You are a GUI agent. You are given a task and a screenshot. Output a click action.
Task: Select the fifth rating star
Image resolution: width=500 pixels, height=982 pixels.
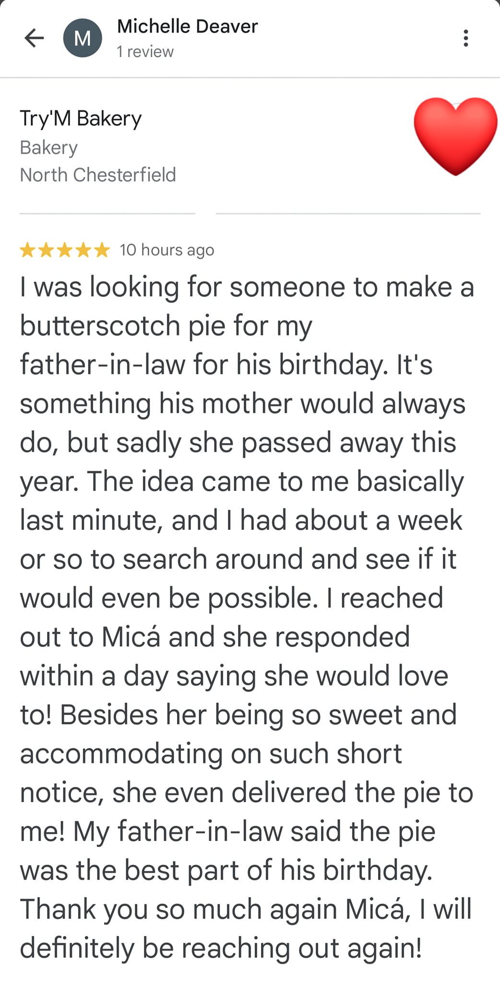coord(102,250)
